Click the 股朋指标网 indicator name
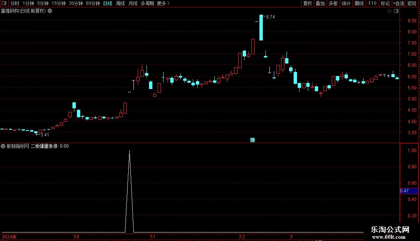The width and height of the screenshot is (420, 241). (18, 146)
